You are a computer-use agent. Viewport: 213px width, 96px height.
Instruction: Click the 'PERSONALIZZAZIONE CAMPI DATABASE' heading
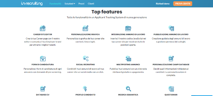point(171,64)
